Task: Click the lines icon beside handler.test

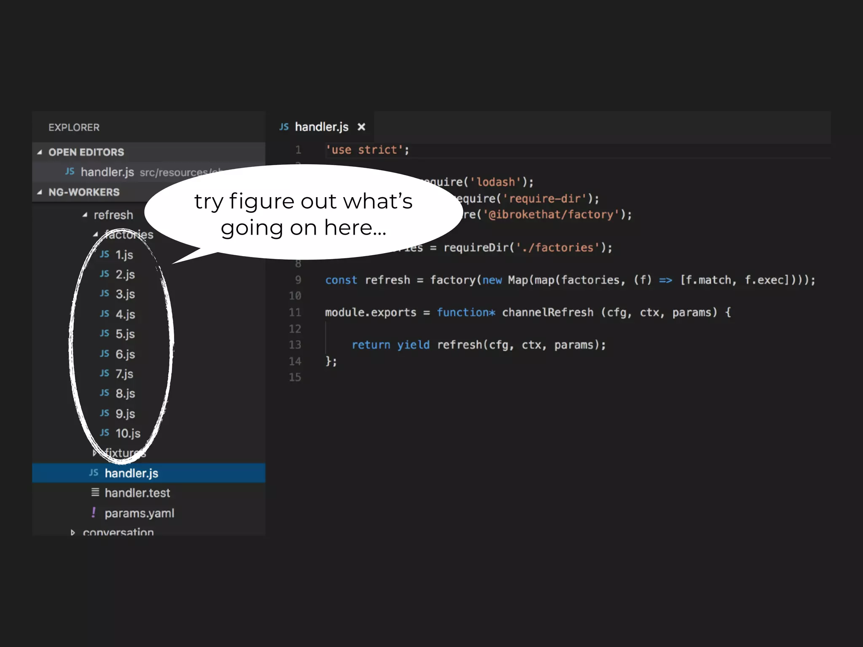Action: [95, 492]
